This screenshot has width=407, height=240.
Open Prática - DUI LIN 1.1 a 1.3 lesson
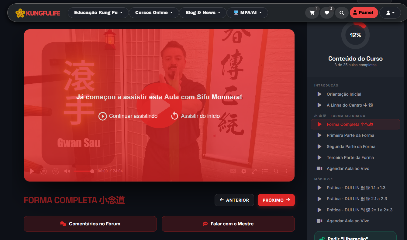[x=355, y=188]
